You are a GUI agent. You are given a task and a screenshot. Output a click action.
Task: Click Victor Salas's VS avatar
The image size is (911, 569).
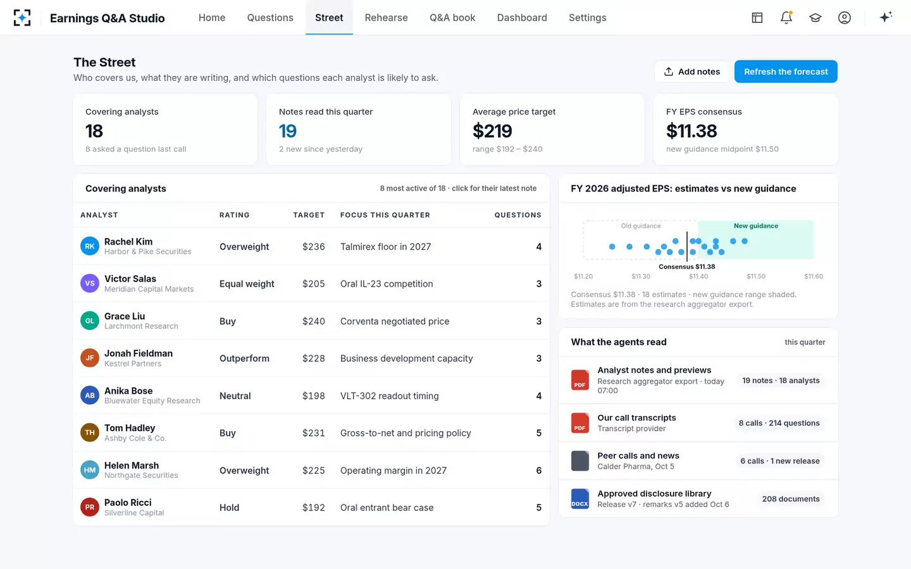[90, 283]
